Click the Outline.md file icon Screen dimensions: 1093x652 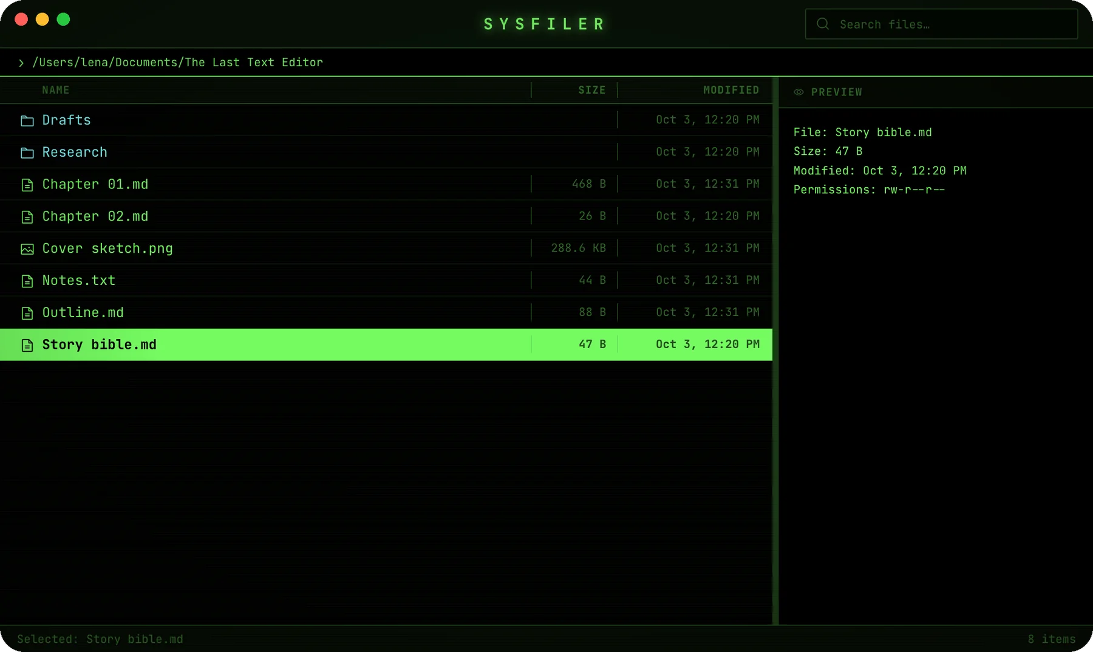click(x=27, y=313)
